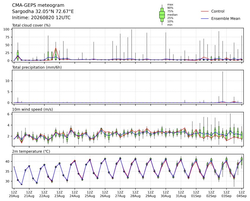Click the 12Z 01Sep axis tick label
Screen dimensions: 250x201
(196, 194)
